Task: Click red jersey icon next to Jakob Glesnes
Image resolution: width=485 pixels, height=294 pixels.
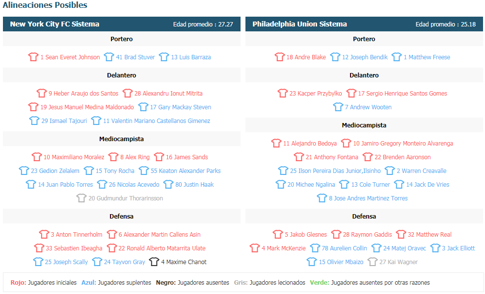Action: point(277,234)
